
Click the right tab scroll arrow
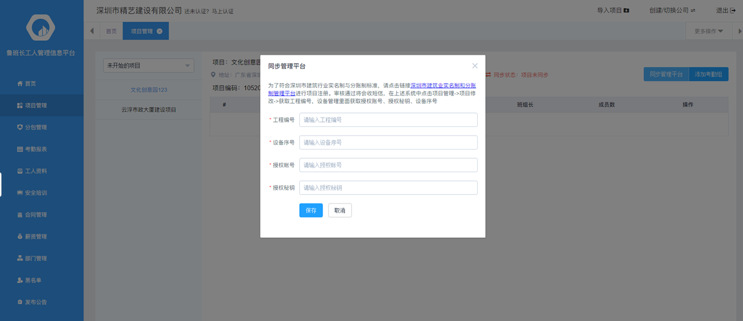[739, 31]
